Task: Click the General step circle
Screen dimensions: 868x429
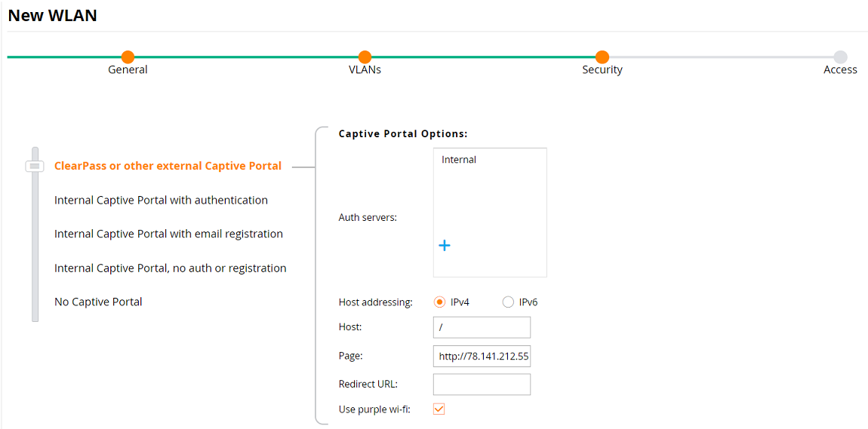Action: (128, 57)
